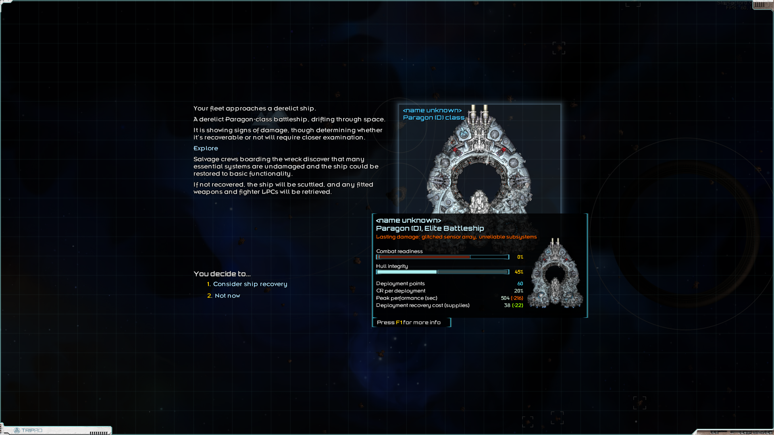This screenshot has height=435, width=774.
Task: Click the top-right corner frame ornament
Action: pos(762,5)
